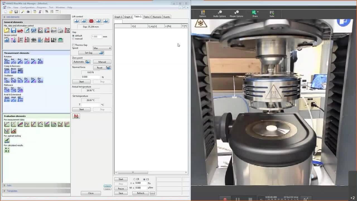The height and width of the screenshot is (201, 357).
Task: Click the table's horizontal scrollbar thumb
Action: 132,172
